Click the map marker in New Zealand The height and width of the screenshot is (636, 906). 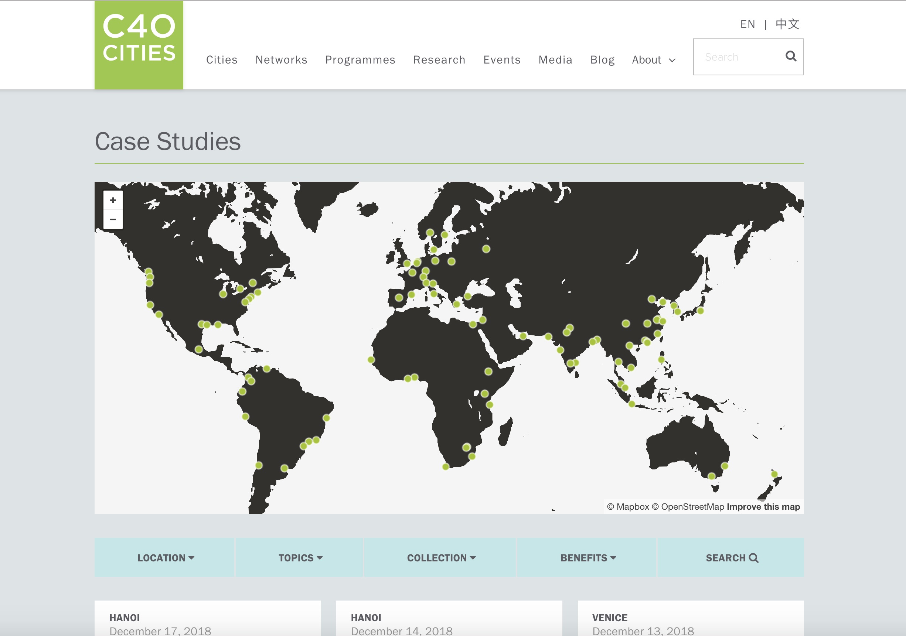[x=774, y=474]
